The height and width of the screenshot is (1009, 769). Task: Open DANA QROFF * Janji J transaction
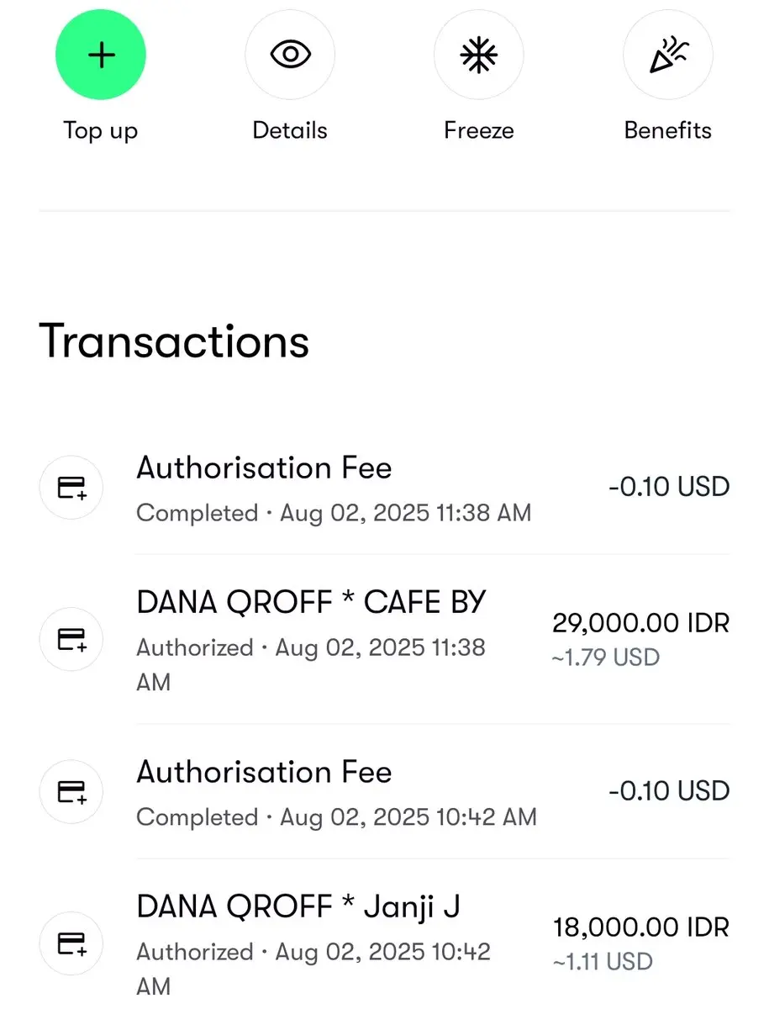click(384, 934)
